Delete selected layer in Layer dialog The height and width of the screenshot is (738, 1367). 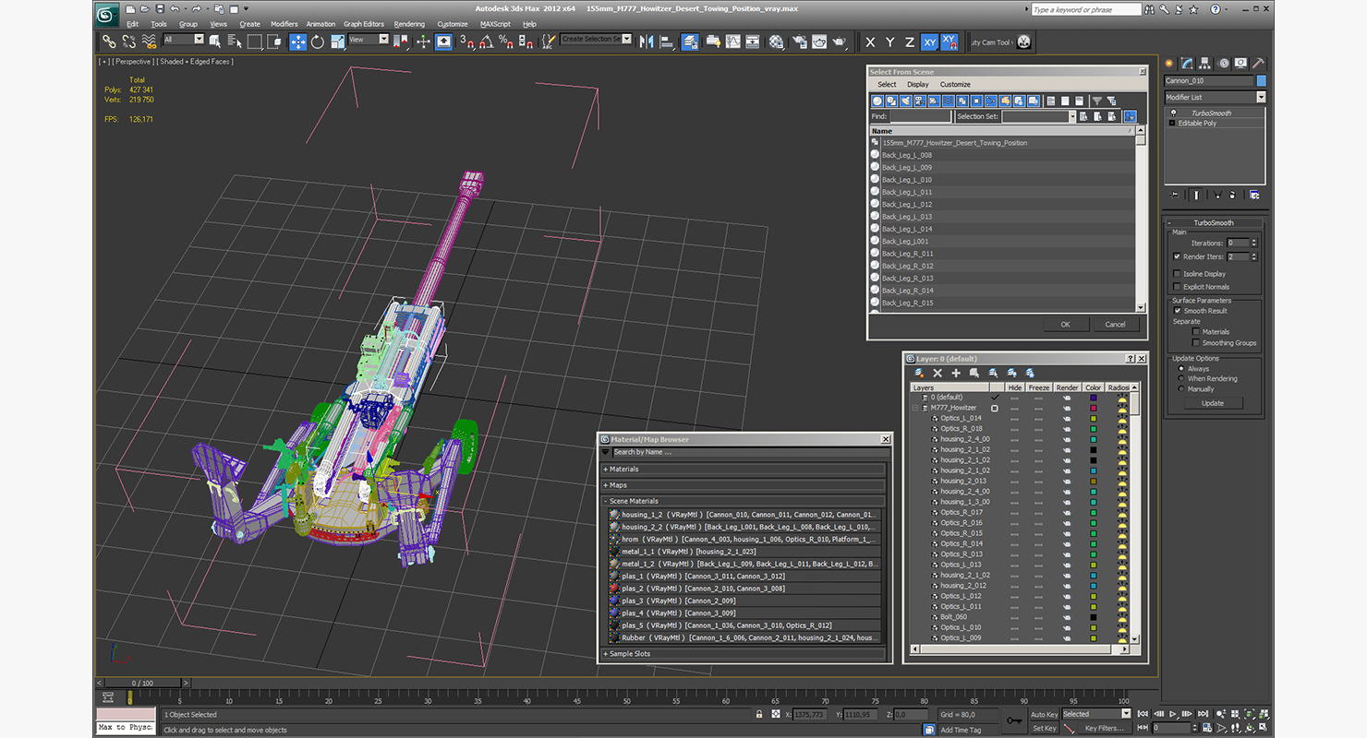(938, 373)
